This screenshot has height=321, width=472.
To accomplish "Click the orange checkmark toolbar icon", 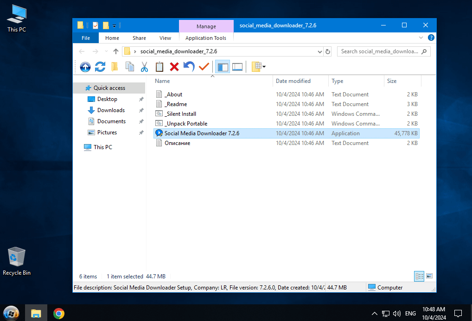I will click(204, 67).
